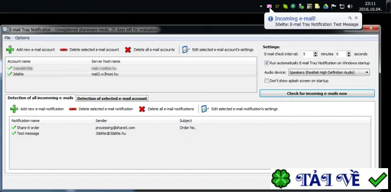Click the minutes interval spinner arrows

coord(316,54)
